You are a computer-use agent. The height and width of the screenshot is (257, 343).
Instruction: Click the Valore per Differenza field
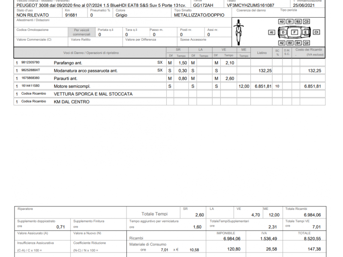150,42
